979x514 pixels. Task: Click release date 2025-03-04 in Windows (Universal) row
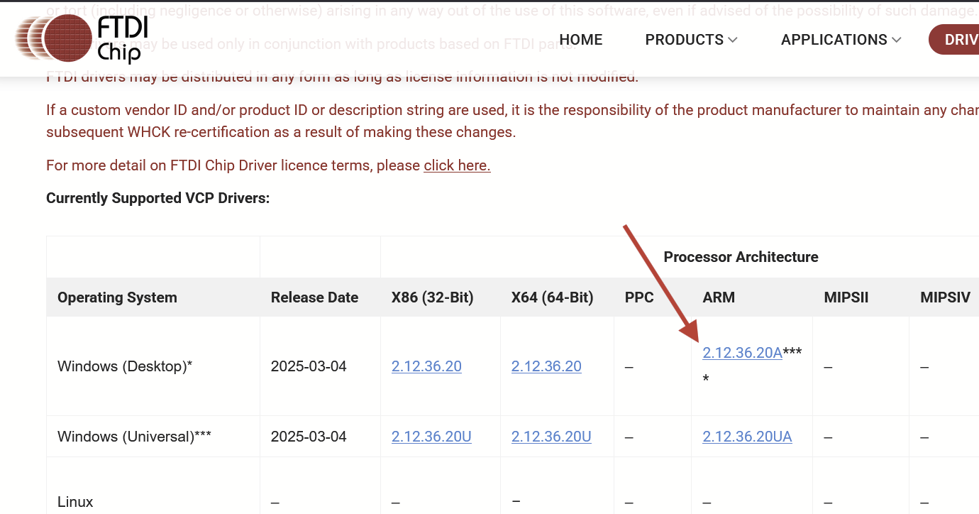[x=309, y=437]
